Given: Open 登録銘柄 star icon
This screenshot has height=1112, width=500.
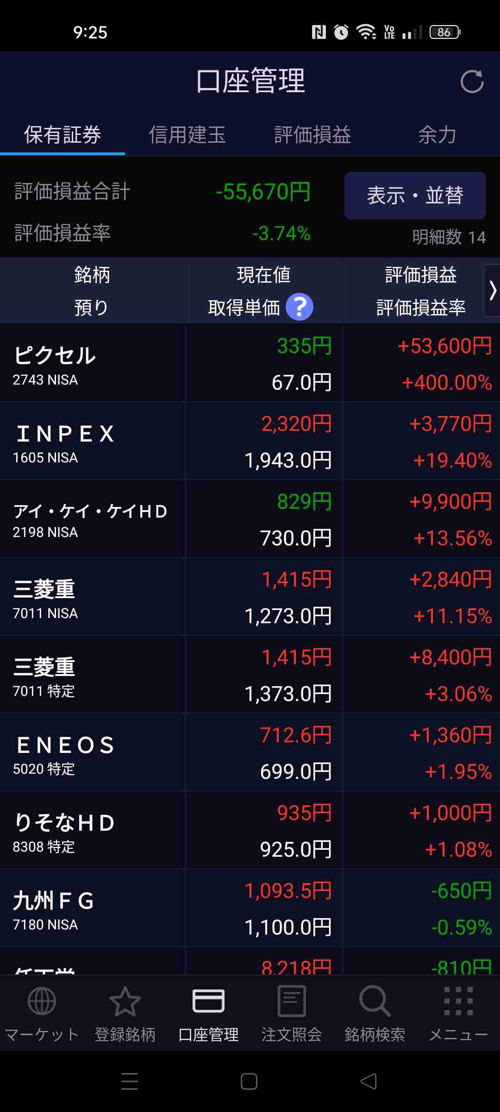Looking at the screenshot, I should point(125,1002).
